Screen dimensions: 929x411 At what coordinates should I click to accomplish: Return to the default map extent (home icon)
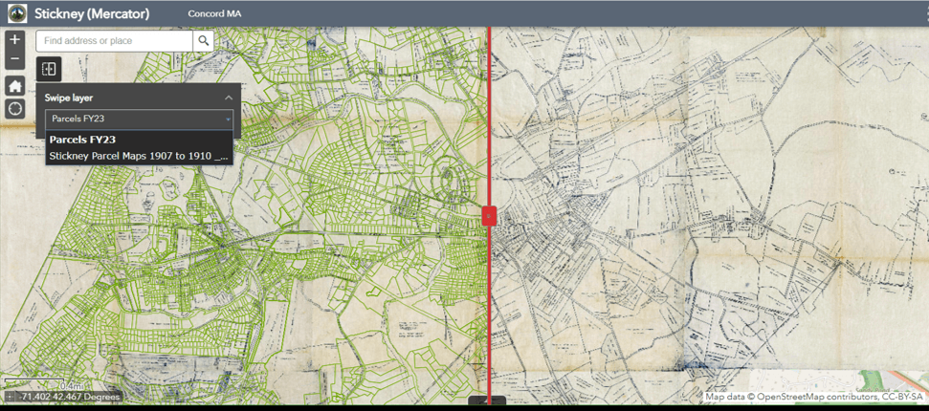point(14,86)
